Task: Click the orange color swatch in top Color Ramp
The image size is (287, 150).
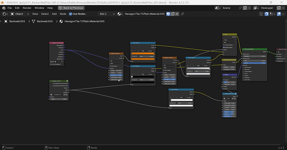Action: [x=143, y=59]
